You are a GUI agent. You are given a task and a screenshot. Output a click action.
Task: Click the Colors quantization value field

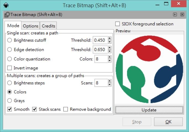point(101,59)
